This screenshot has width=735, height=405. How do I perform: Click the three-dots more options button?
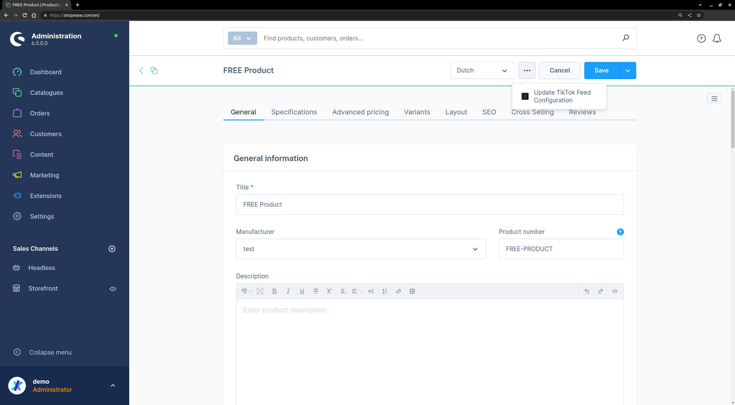coord(527,70)
